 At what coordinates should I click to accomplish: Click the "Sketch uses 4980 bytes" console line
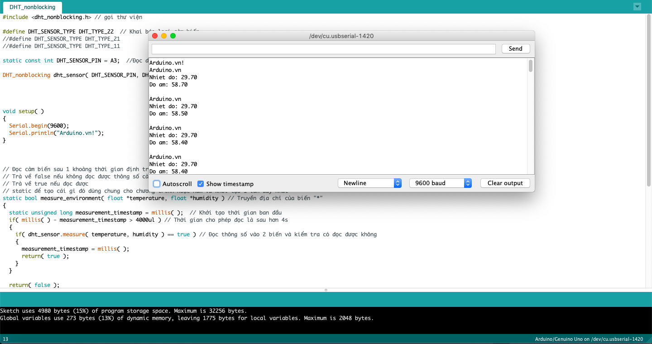(123, 311)
